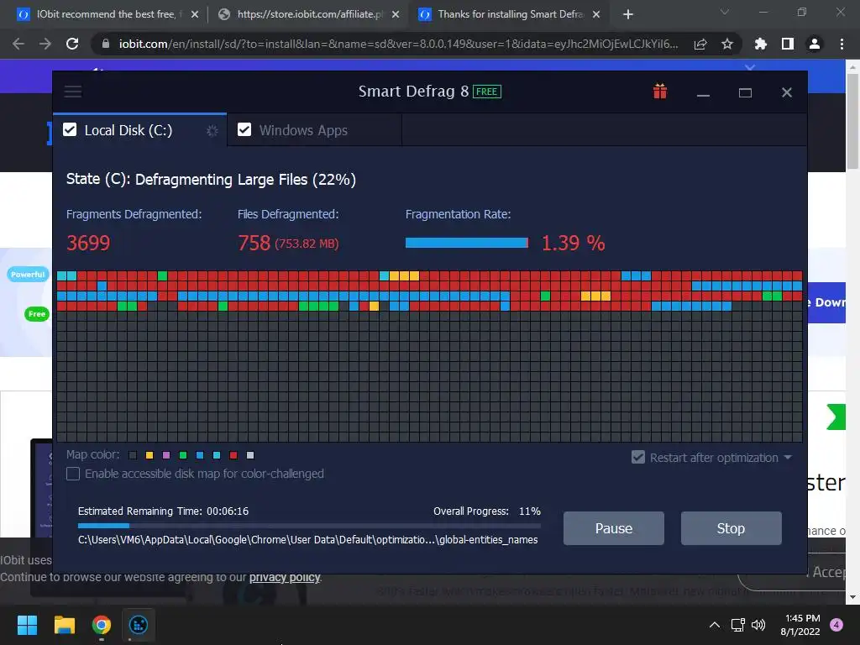The image size is (860, 645).
Task: Open volume control in tray
Action: [x=758, y=625]
